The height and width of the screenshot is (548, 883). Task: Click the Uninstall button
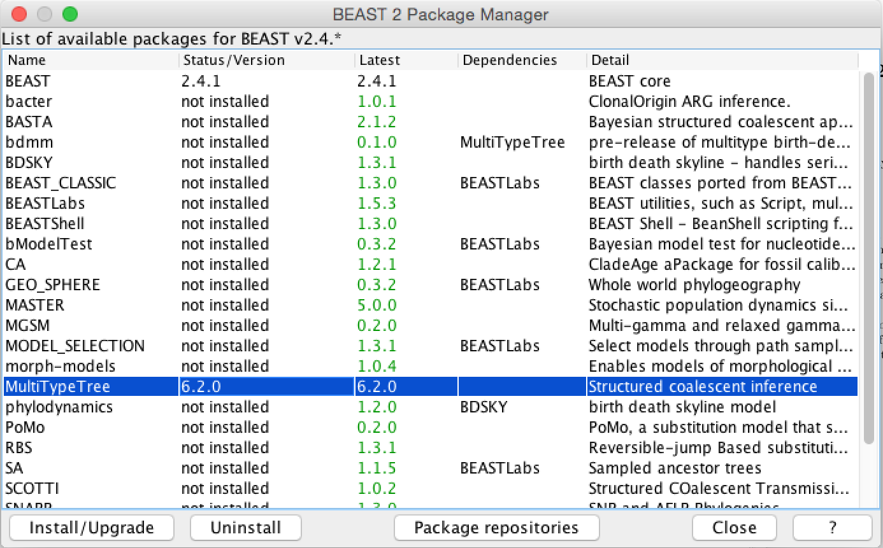(x=246, y=528)
